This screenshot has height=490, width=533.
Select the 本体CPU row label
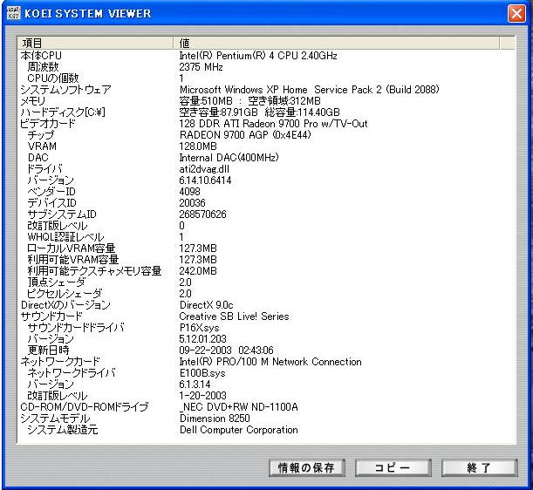(41, 56)
